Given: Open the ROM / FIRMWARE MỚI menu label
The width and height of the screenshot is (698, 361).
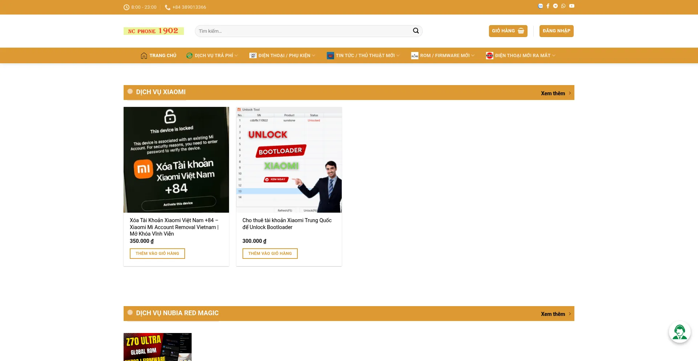Looking at the screenshot, I should click(x=445, y=56).
